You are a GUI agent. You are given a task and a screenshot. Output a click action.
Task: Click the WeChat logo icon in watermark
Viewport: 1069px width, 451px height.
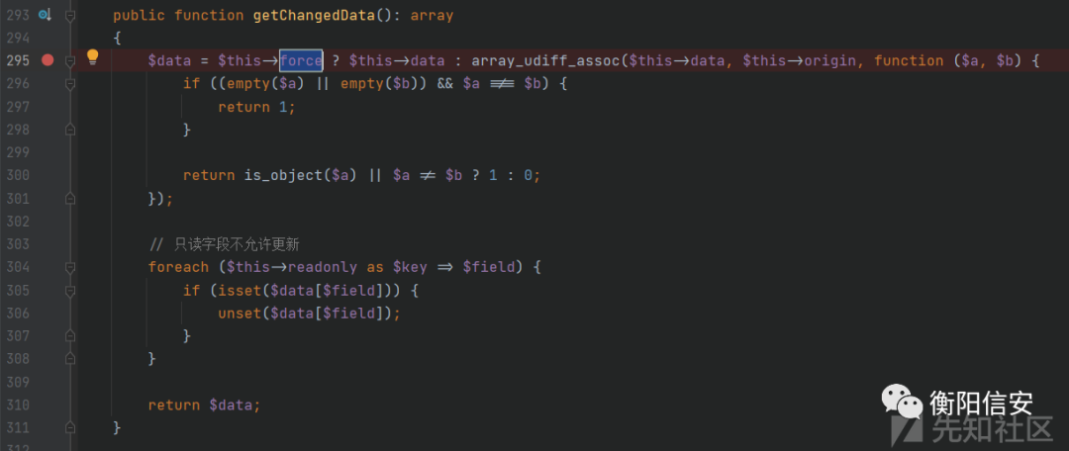click(x=902, y=401)
